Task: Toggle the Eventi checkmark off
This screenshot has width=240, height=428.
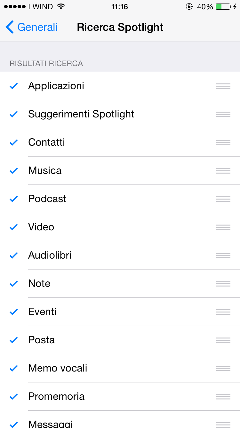Action: [x=13, y=312]
